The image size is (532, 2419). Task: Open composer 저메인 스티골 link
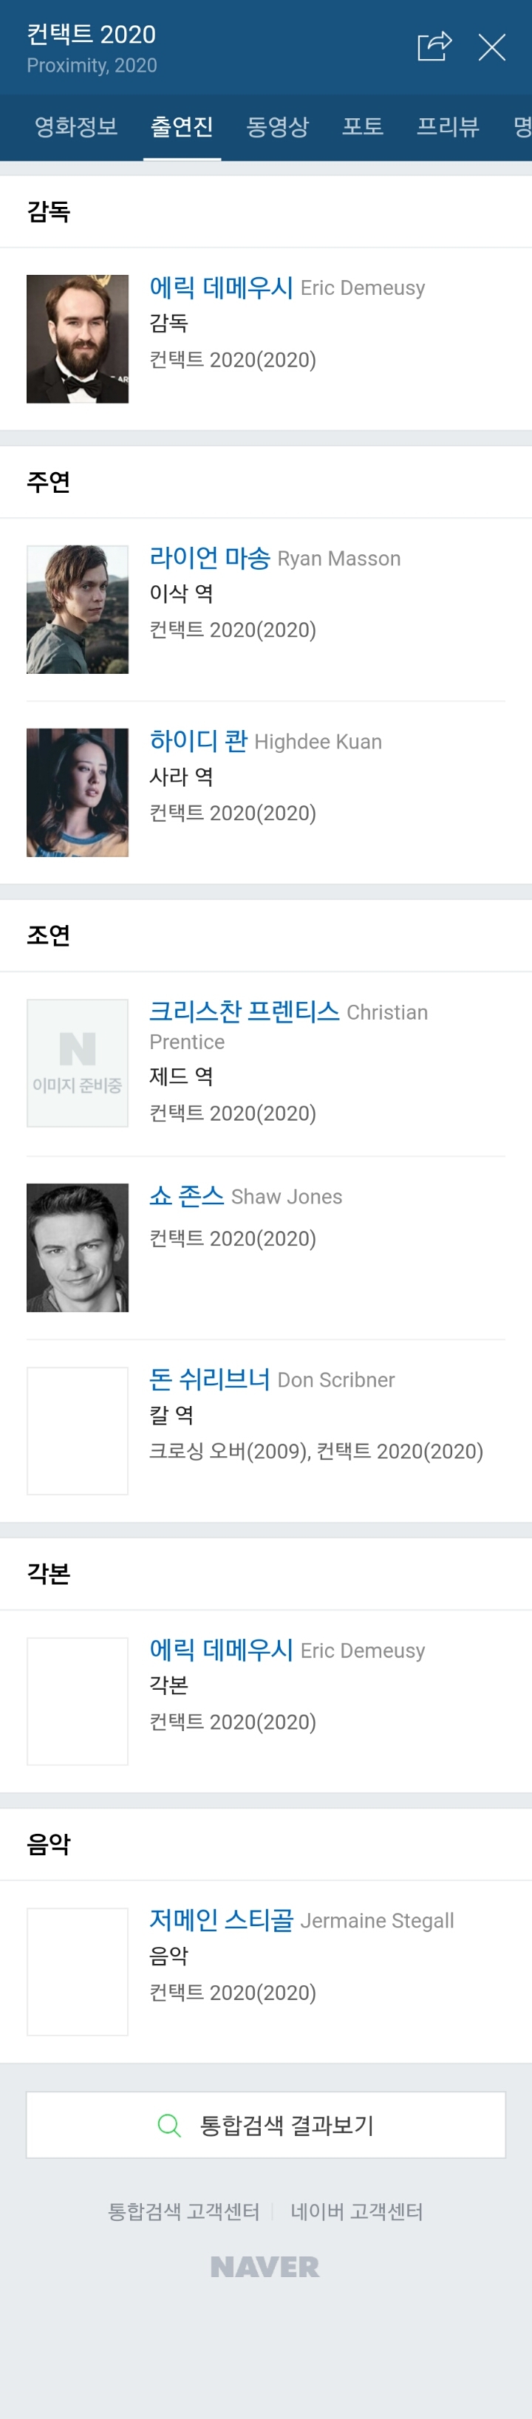point(221,1920)
